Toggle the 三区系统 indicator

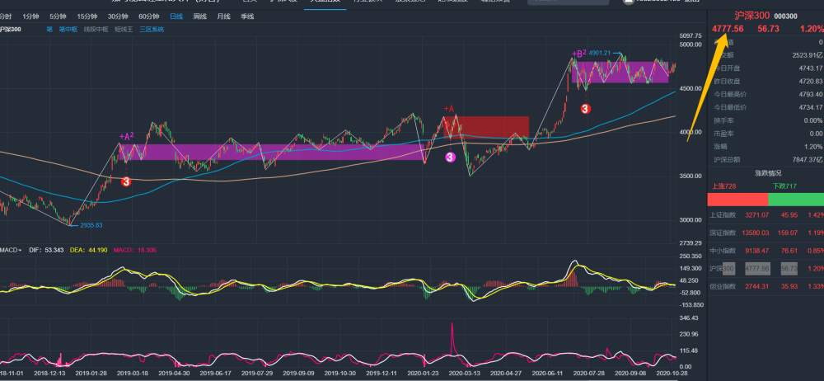(152, 30)
